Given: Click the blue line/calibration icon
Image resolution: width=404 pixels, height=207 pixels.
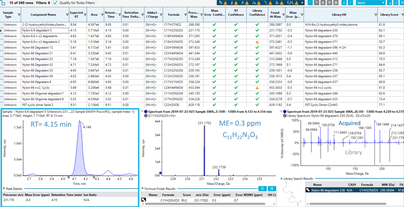Looking at the screenshot, I should (351, 3).
